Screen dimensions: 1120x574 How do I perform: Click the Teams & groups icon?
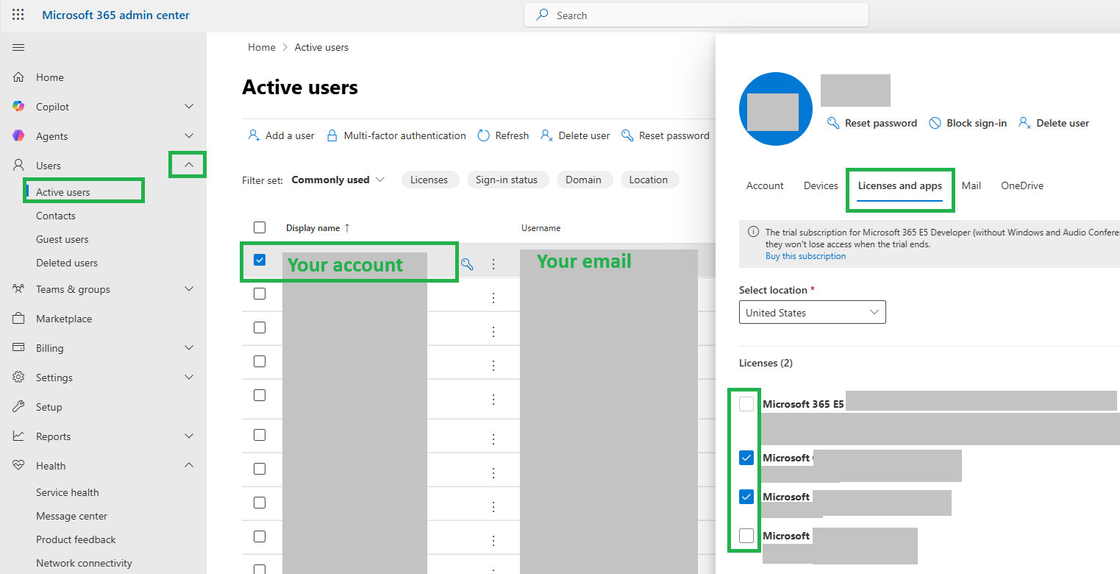[19, 289]
